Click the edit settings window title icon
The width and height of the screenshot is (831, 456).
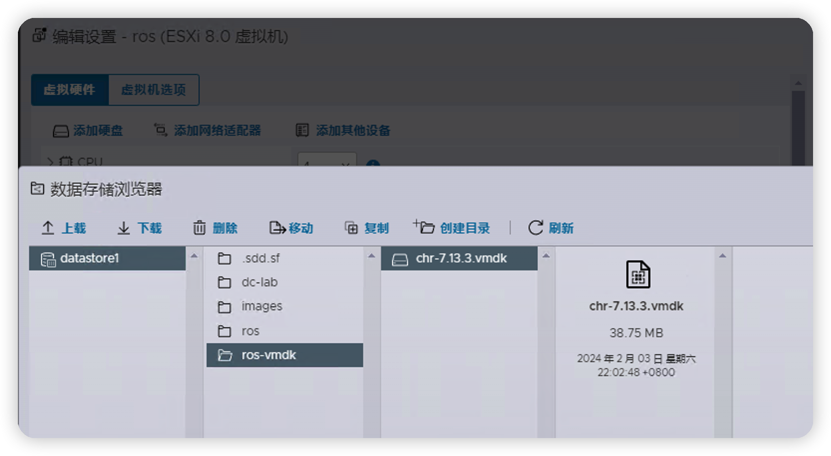pyautogui.click(x=39, y=35)
